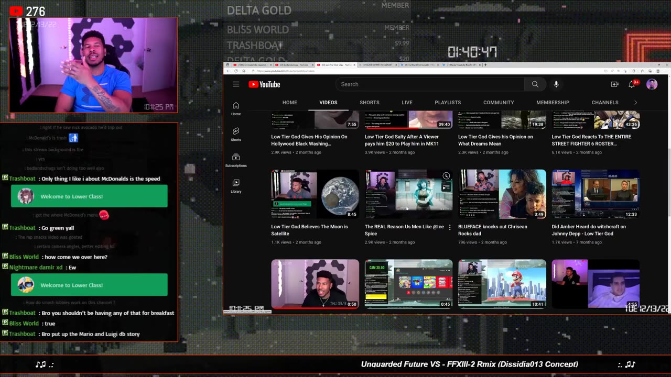Click the Unguarded Future song title ticker

[x=470, y=364]
